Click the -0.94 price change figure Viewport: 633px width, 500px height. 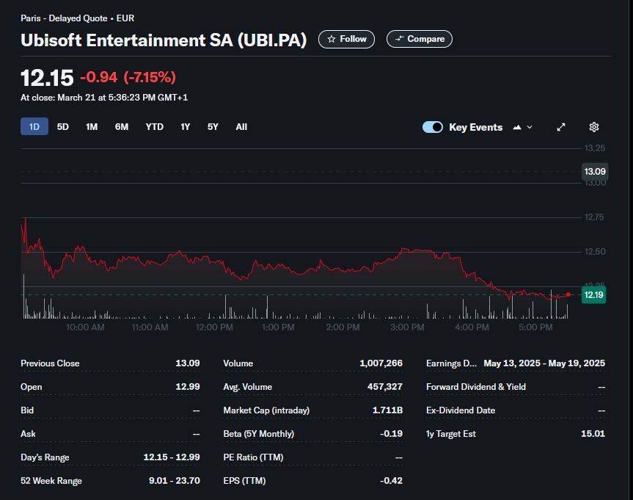click(99, 77)
